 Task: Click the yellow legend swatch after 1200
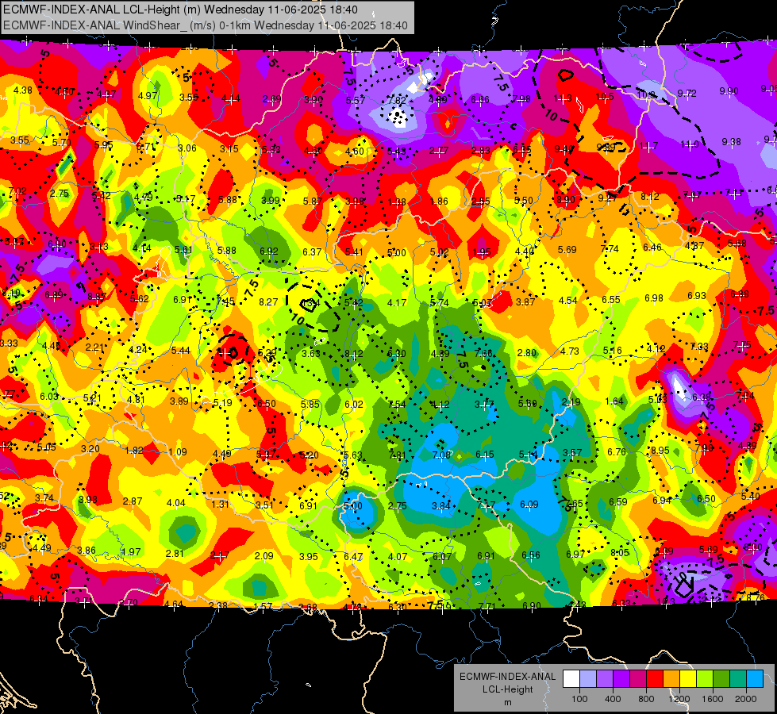click(x=688, y=679)
